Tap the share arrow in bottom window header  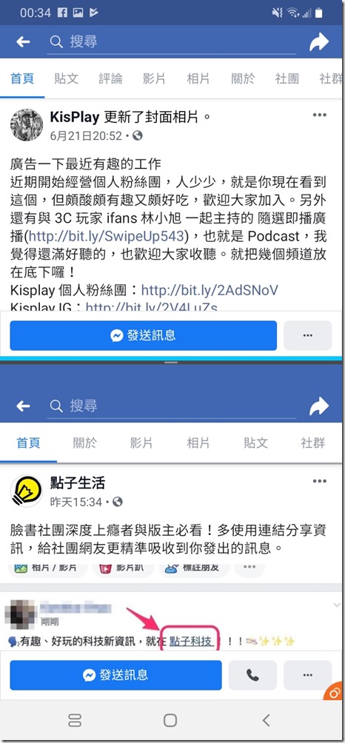tap(319, 406)
